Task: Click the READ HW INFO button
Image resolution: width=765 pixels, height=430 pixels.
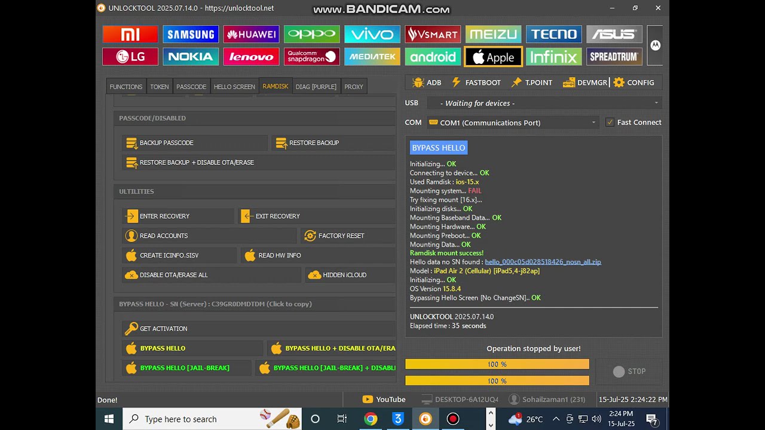Action: point(318,256)
